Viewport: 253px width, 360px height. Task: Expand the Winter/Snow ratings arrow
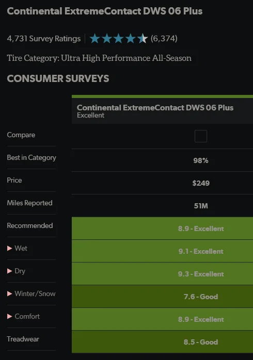10,293
